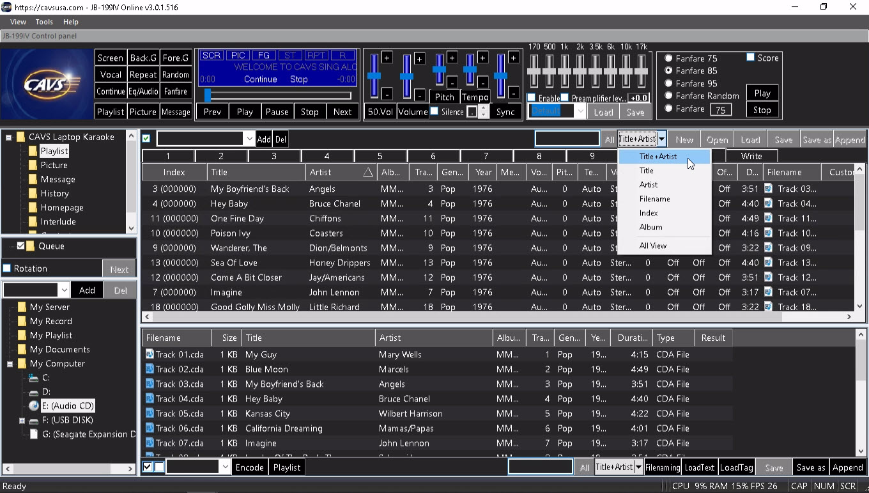Click the Picture folder icon
869x493 pixels.
[x=33, y=165]
